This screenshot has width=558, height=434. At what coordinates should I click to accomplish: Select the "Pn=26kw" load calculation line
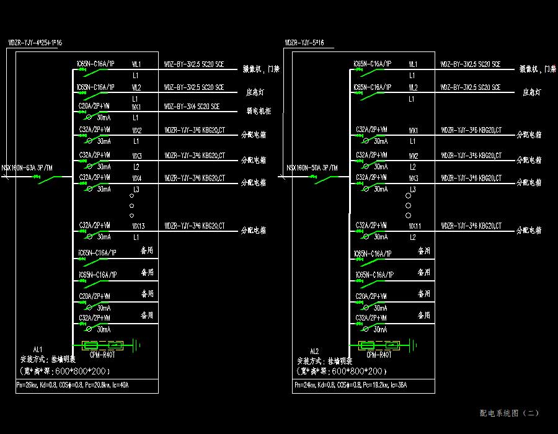tap(73, 385)
